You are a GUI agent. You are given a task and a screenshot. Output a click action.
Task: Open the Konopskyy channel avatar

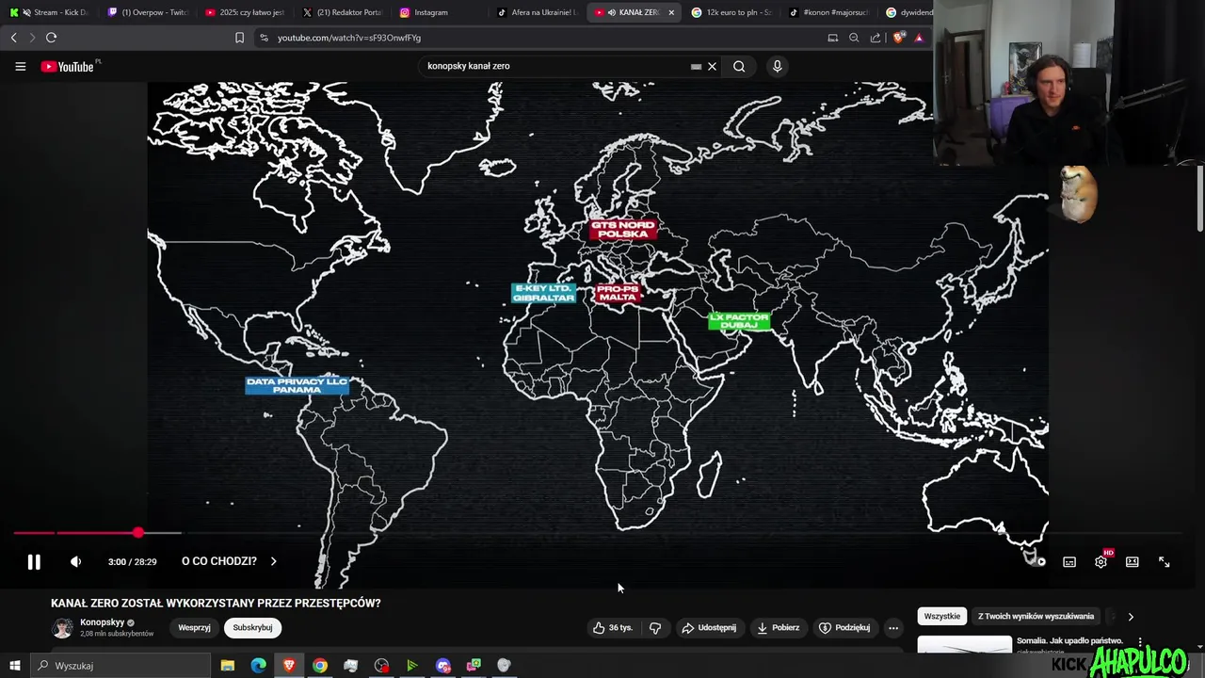(62, 628)
